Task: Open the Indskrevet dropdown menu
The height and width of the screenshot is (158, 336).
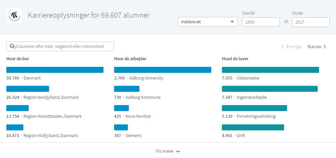Action: [x=208, y=22]
